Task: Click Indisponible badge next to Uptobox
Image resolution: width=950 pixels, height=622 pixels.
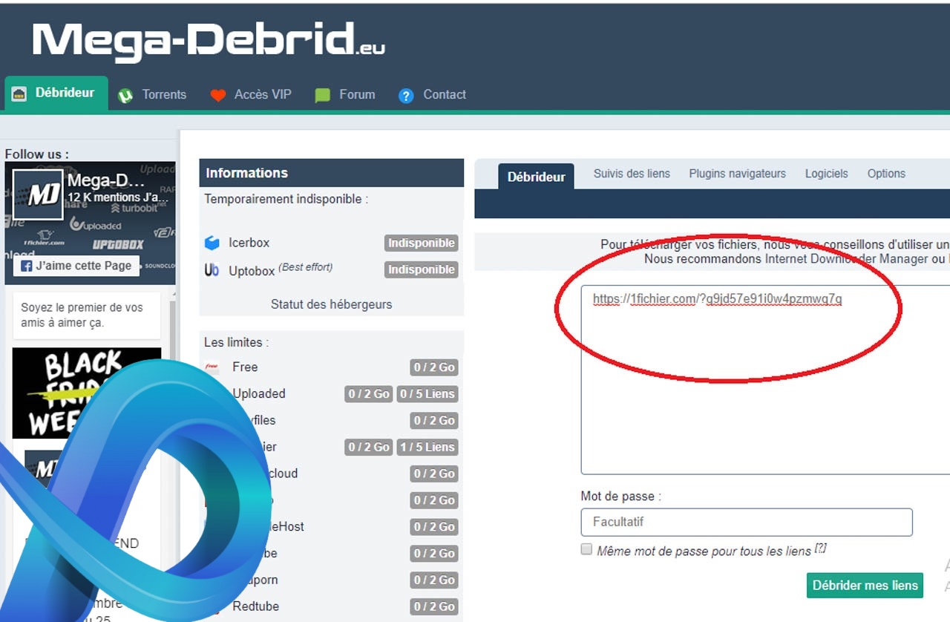Action: pyautogui.click(x=421, y=269)
